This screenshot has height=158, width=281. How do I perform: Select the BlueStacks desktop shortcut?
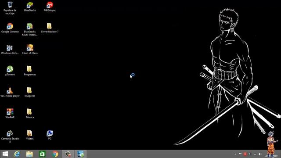pos(30,7)
